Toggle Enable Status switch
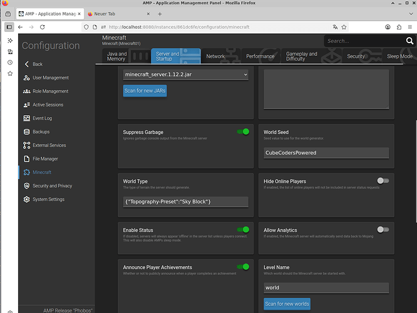Viewport: 417px width, 313px height. click(x=243, y=230)
